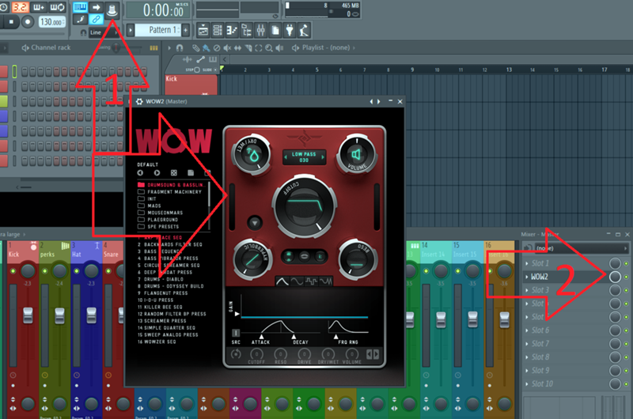Select preset 16 WOWZER SEQ
Screen dimensions: 633x419
pyautogui.click(x=157, y=342)
